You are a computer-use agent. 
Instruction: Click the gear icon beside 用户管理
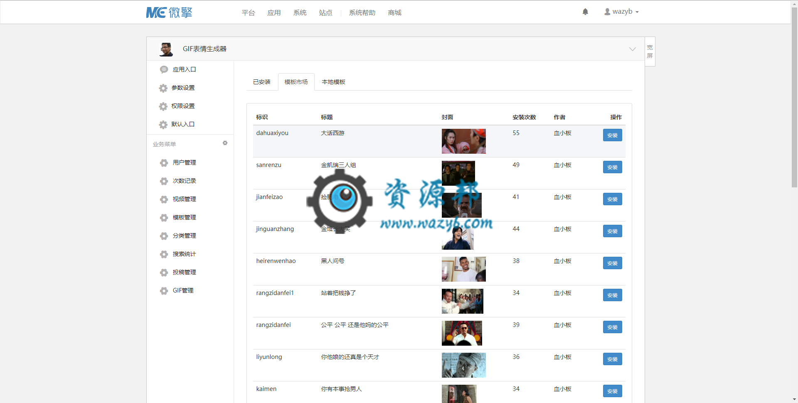point(164,163)
